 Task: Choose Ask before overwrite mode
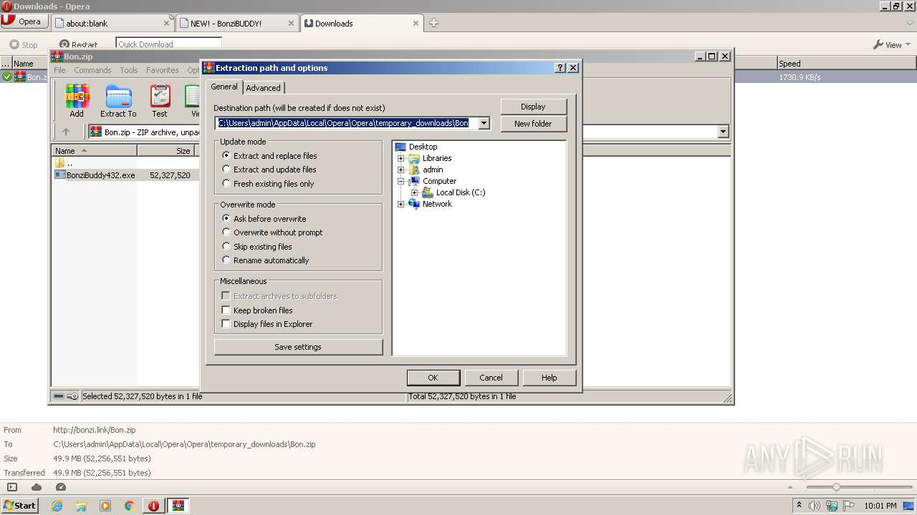(x=264, y=219)
